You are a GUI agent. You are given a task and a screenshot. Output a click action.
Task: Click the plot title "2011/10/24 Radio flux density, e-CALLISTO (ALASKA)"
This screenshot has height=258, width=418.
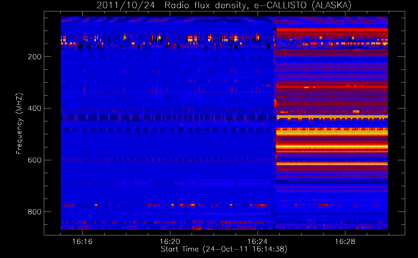tap(224, 5)
